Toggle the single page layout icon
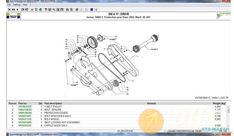234x136 pixels. click(x=58, y=9)
